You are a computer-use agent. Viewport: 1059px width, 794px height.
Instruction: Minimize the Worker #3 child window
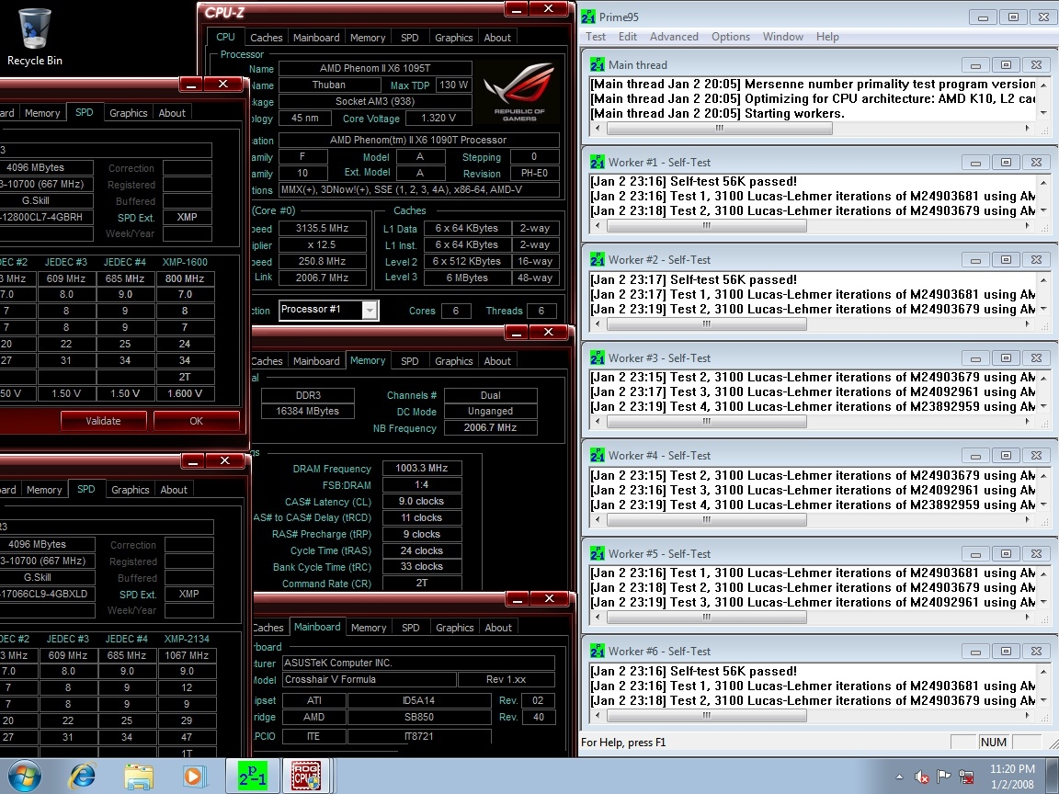point(975,357)
